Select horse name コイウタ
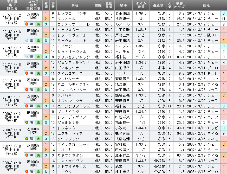Viewport: 227px width, 174px height. click(x=65, y=172)
